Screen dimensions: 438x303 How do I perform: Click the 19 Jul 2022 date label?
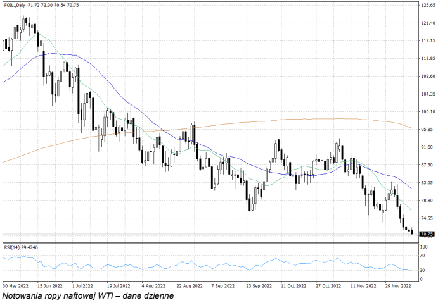click(x=119, y=285)
